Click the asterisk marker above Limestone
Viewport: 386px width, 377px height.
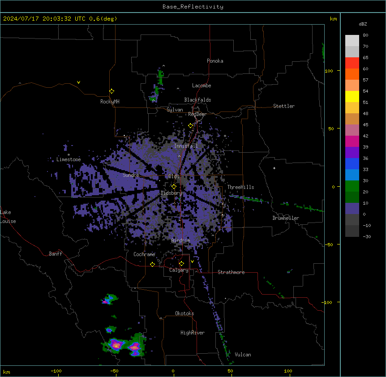[x=69, y=155]
